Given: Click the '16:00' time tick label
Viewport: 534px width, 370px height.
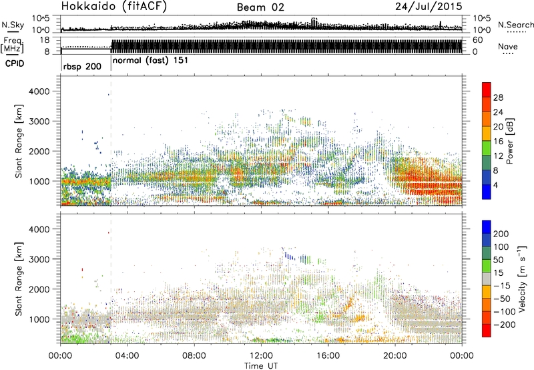Looking at the screenshot, I should [x=328, y=356].
